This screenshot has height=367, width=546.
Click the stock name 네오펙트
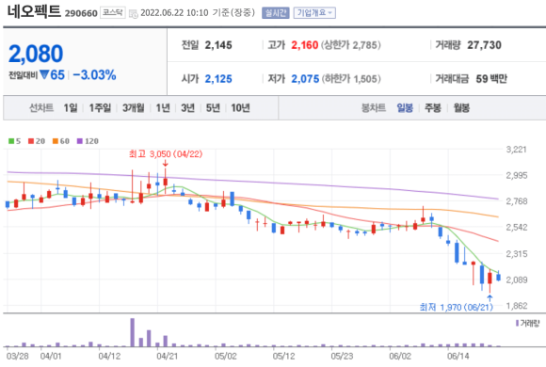pyautogui.click(x=34, y=11)
